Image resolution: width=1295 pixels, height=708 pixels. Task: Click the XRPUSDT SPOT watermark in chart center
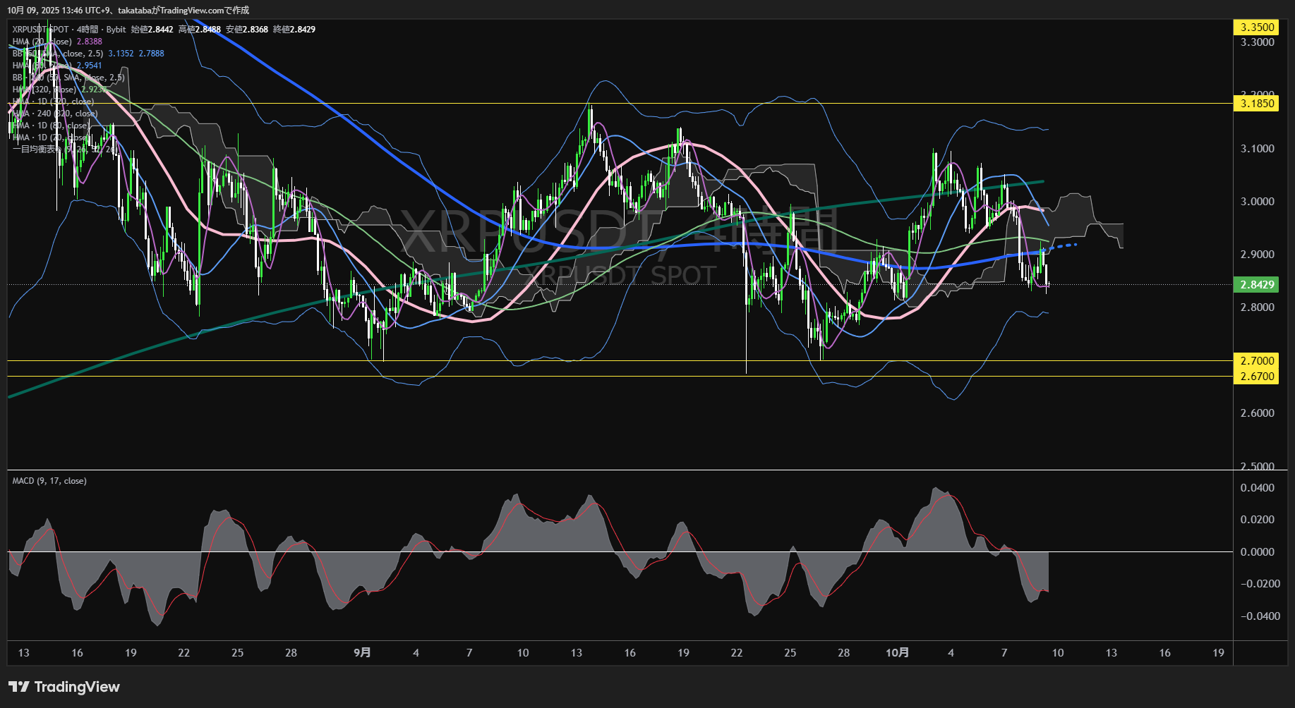click(621, 275)
